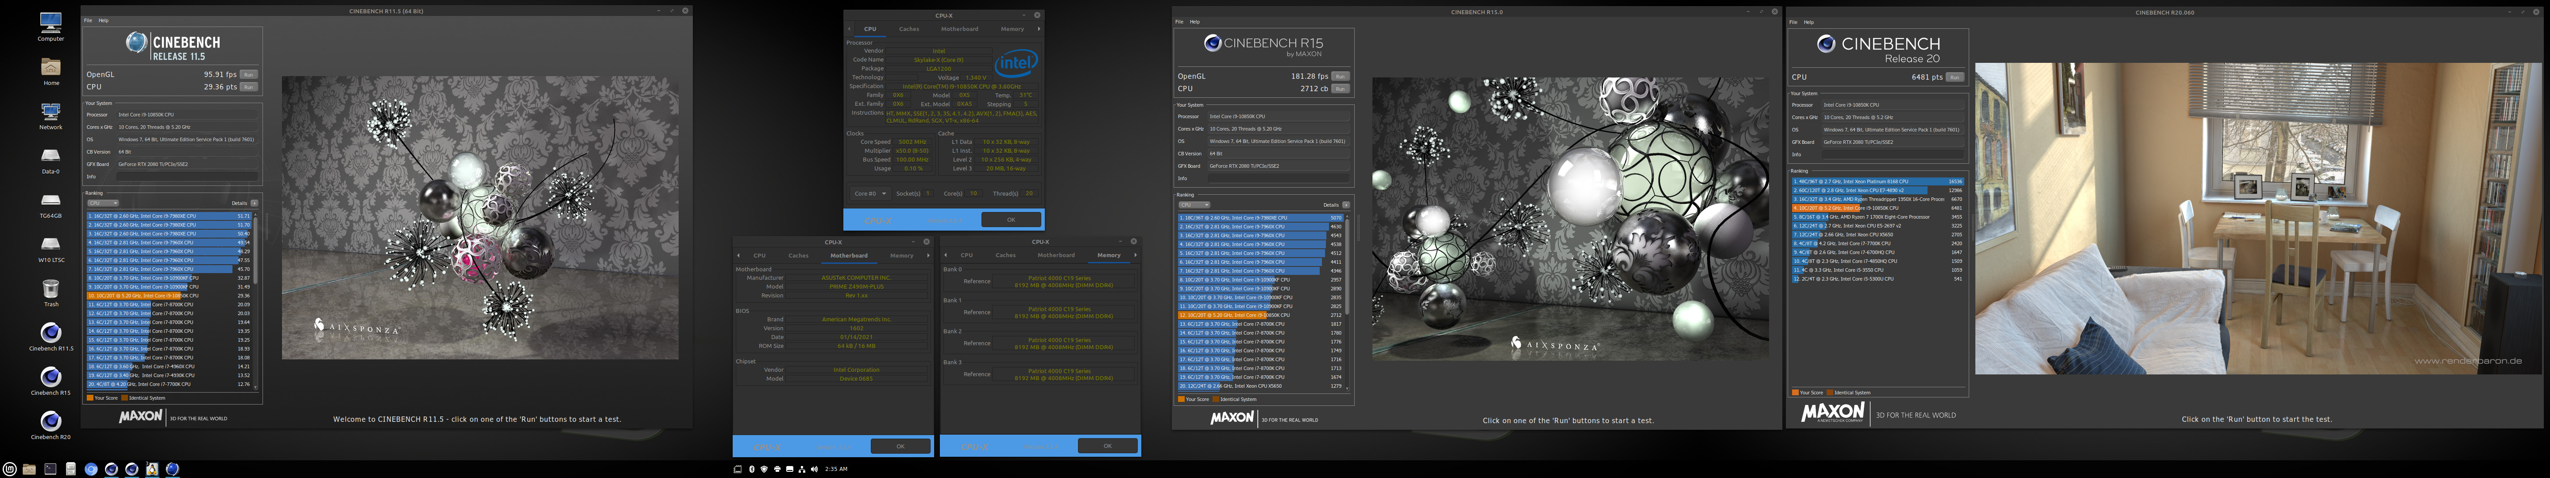Expand Details arrow in Cinebench R15 ranking
2550x478 pixels.
pos(1345,205)
